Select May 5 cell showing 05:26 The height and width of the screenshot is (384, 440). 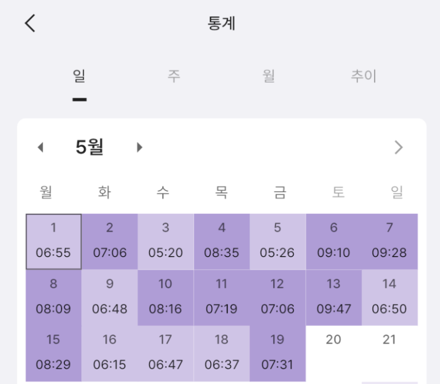(x=278, y=242)
